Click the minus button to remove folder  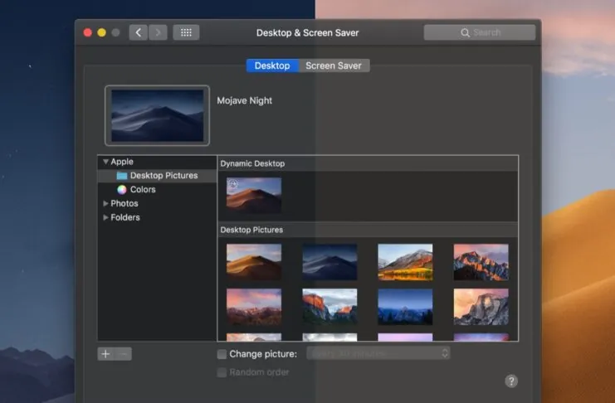(x=123, y=354)
